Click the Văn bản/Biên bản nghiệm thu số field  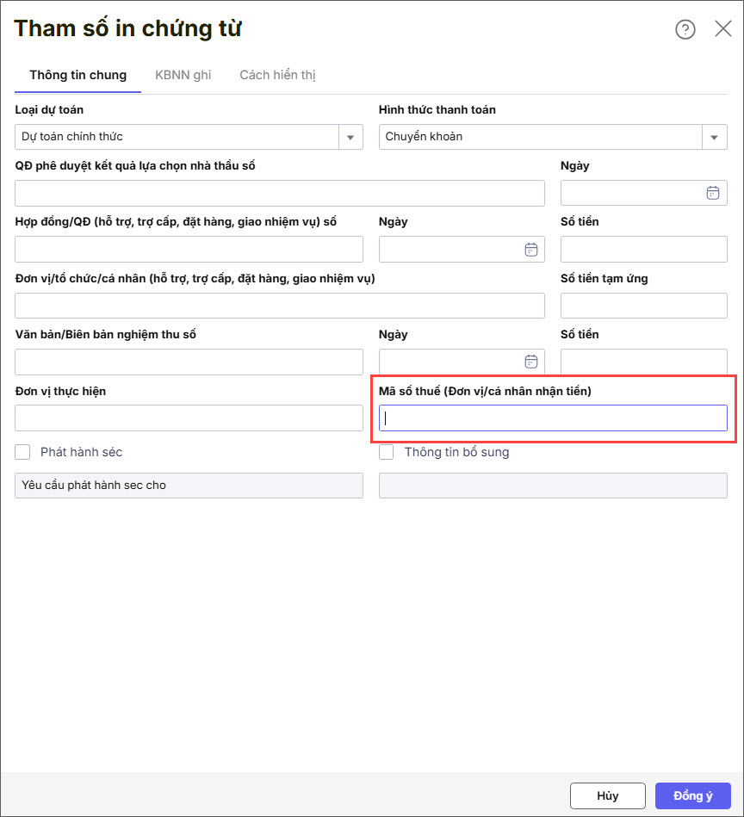189,362
